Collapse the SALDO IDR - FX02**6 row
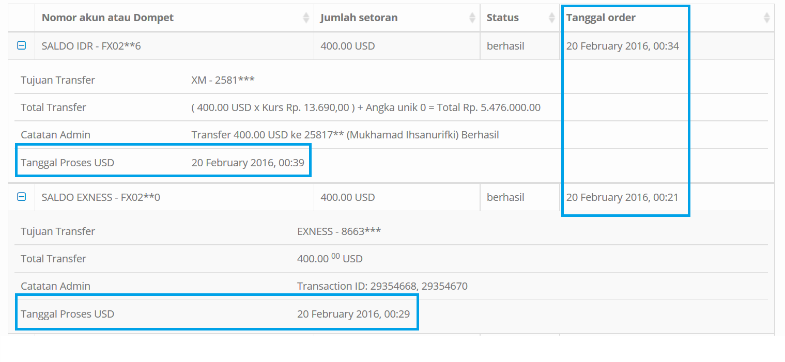Screen dimensions: 785x362 [22, 45]
